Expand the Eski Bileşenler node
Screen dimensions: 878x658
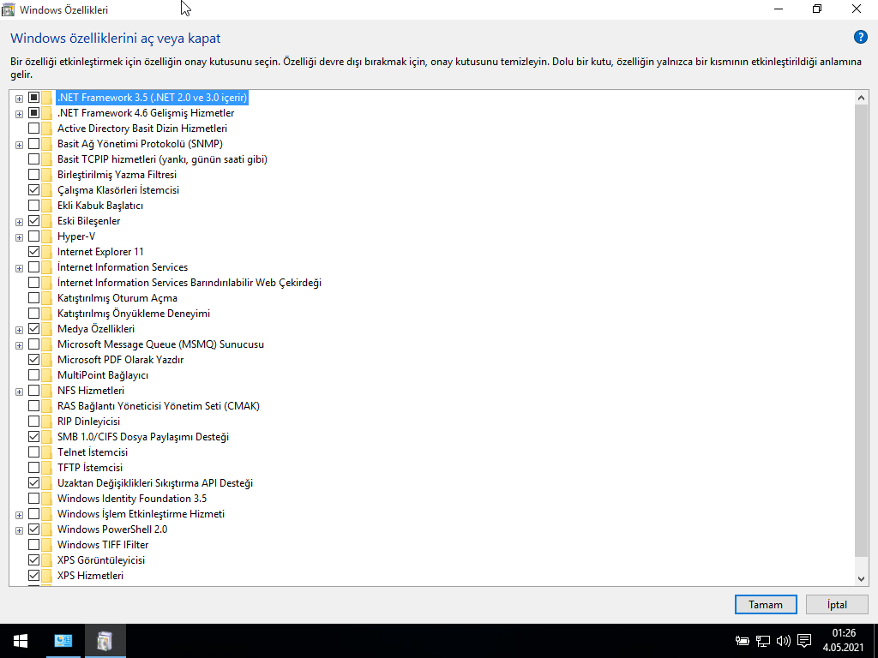tap(19, 222)
